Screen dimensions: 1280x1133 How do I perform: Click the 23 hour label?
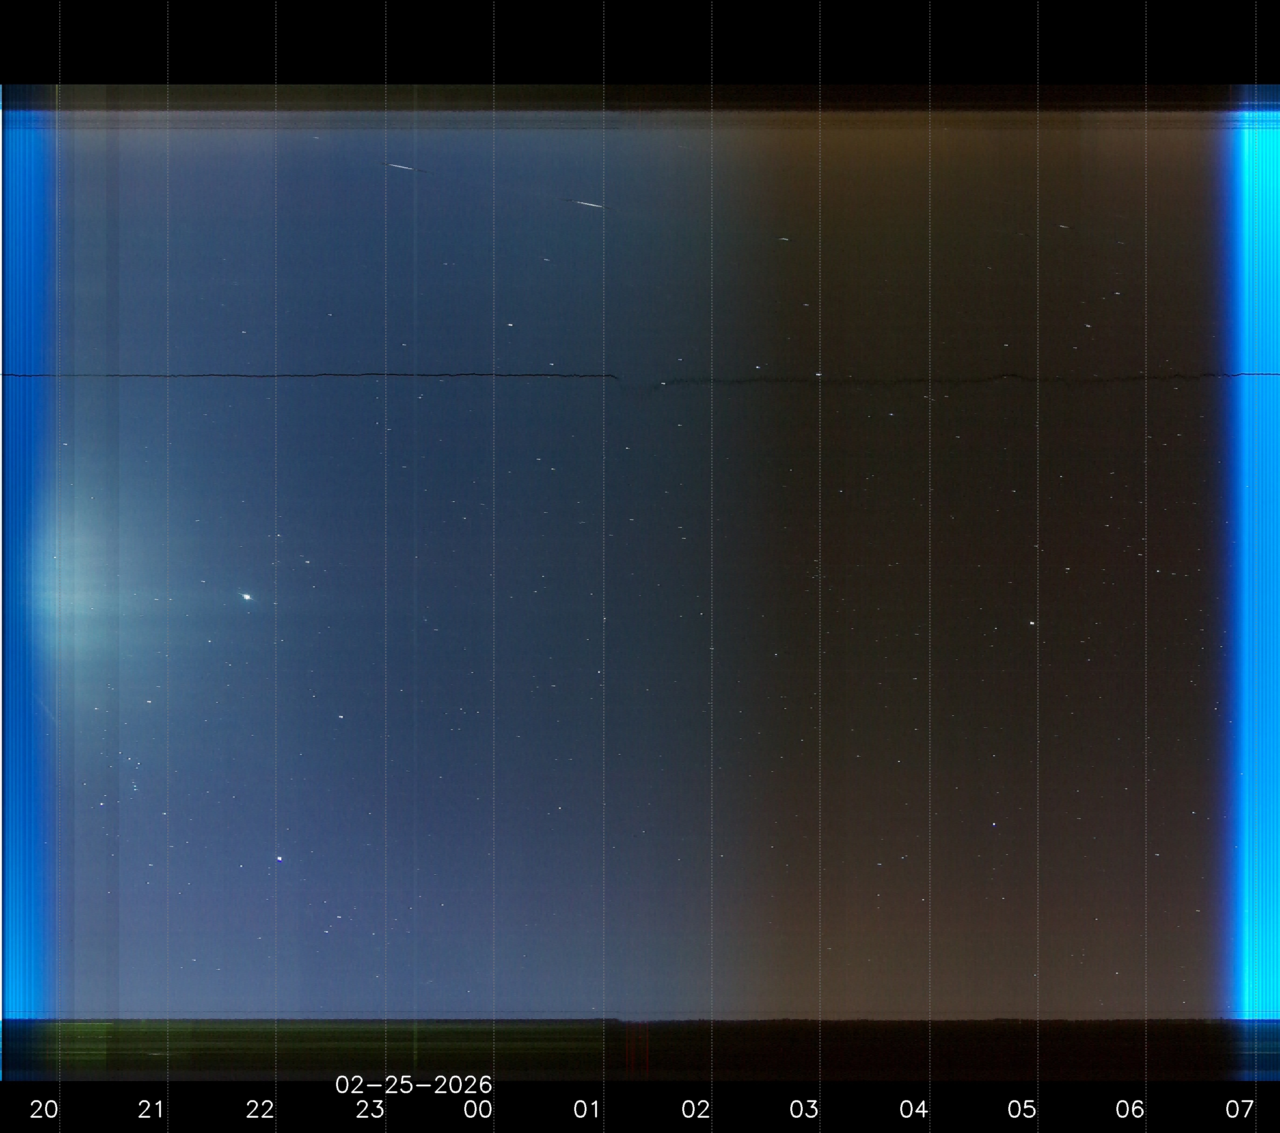[x=370, y=1110]
